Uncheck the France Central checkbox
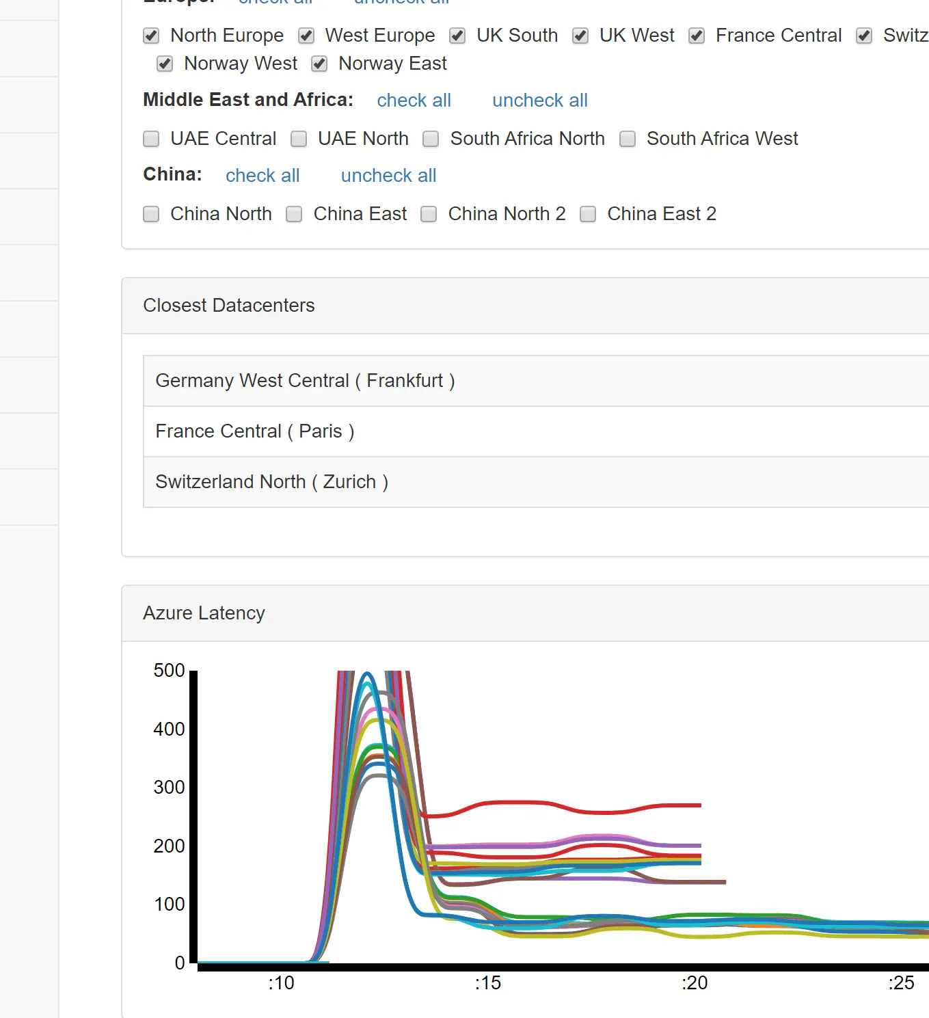The image size is (929, 1018). (697, 36)
